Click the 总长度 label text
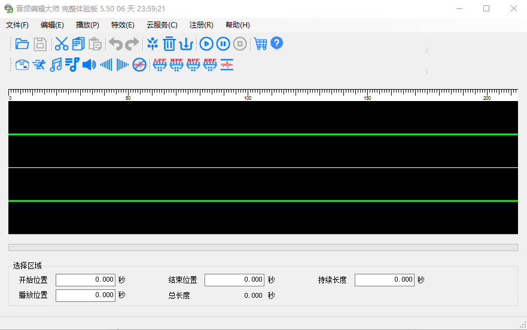Screen dimensions: 527x330 pos(179,295)
